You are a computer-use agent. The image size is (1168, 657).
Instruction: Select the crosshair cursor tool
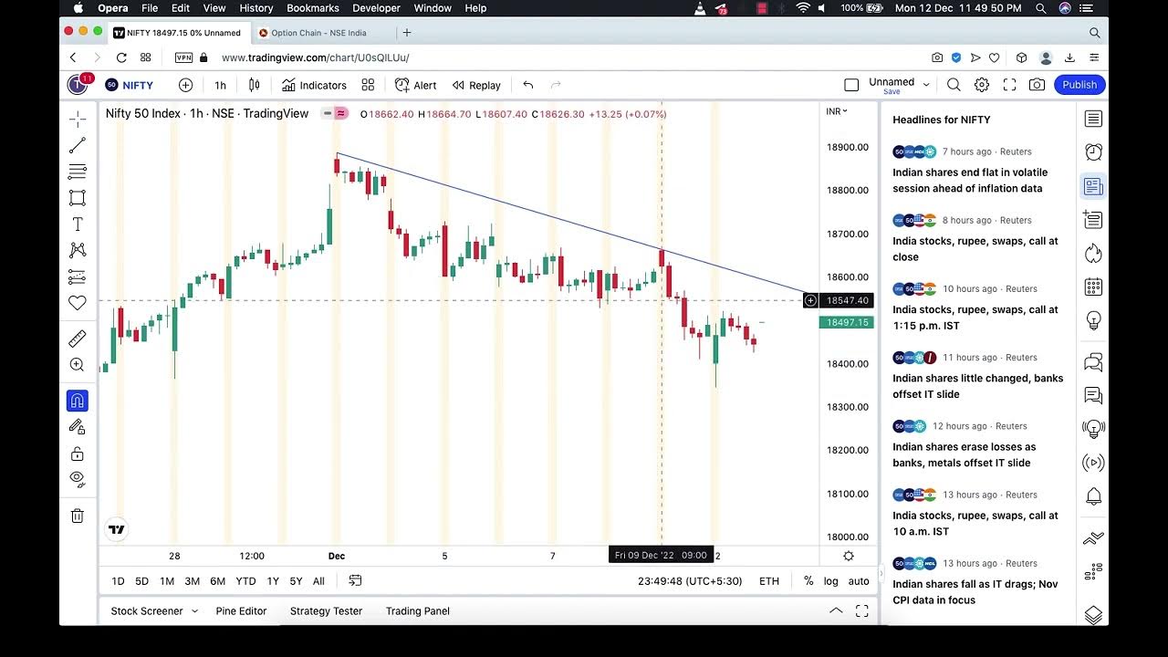tap(78, 119)
